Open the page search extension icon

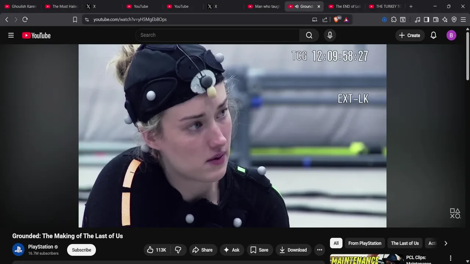pos(403,19)
